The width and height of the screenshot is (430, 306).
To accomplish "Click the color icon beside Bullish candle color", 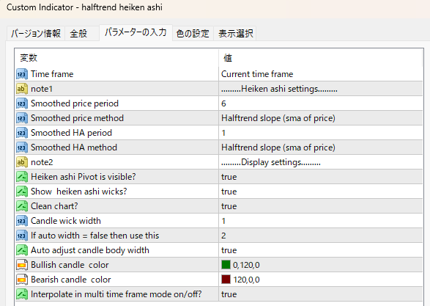I will click(22, 265).
